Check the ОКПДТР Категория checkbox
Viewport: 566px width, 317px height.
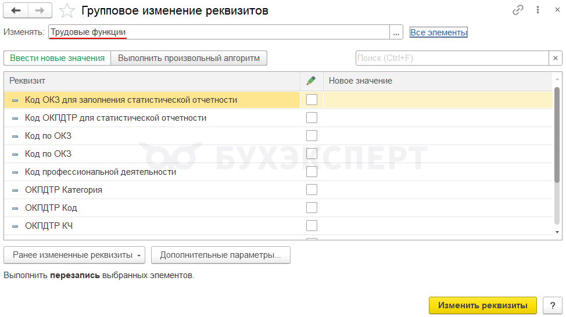[x=312, y=190]
